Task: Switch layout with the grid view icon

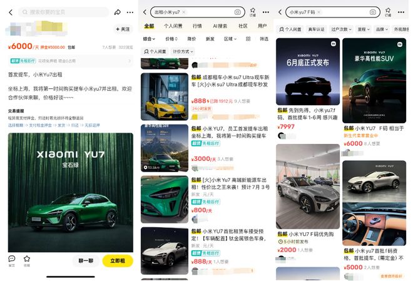Action: tap(248, 39)
